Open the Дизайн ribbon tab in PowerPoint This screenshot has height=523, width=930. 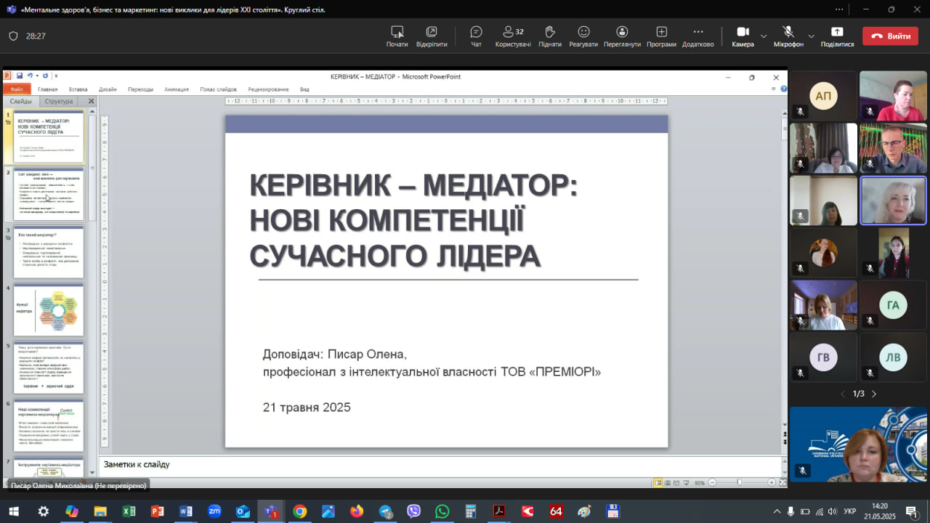pos(108,89)
